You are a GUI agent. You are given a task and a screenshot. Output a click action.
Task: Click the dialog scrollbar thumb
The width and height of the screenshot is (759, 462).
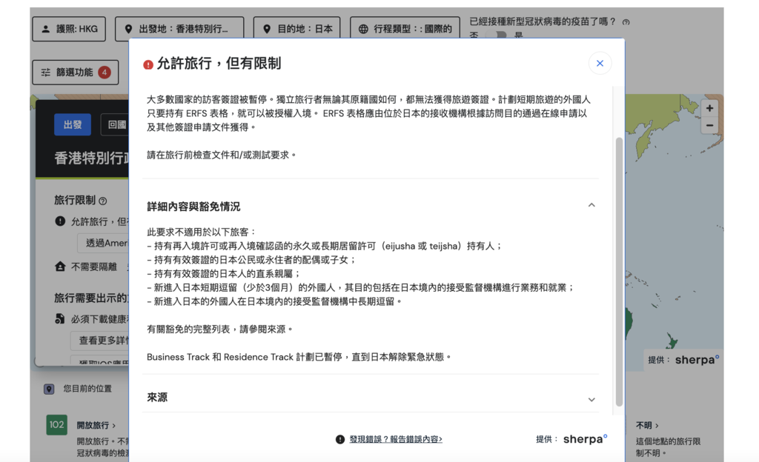coord(619,272)
